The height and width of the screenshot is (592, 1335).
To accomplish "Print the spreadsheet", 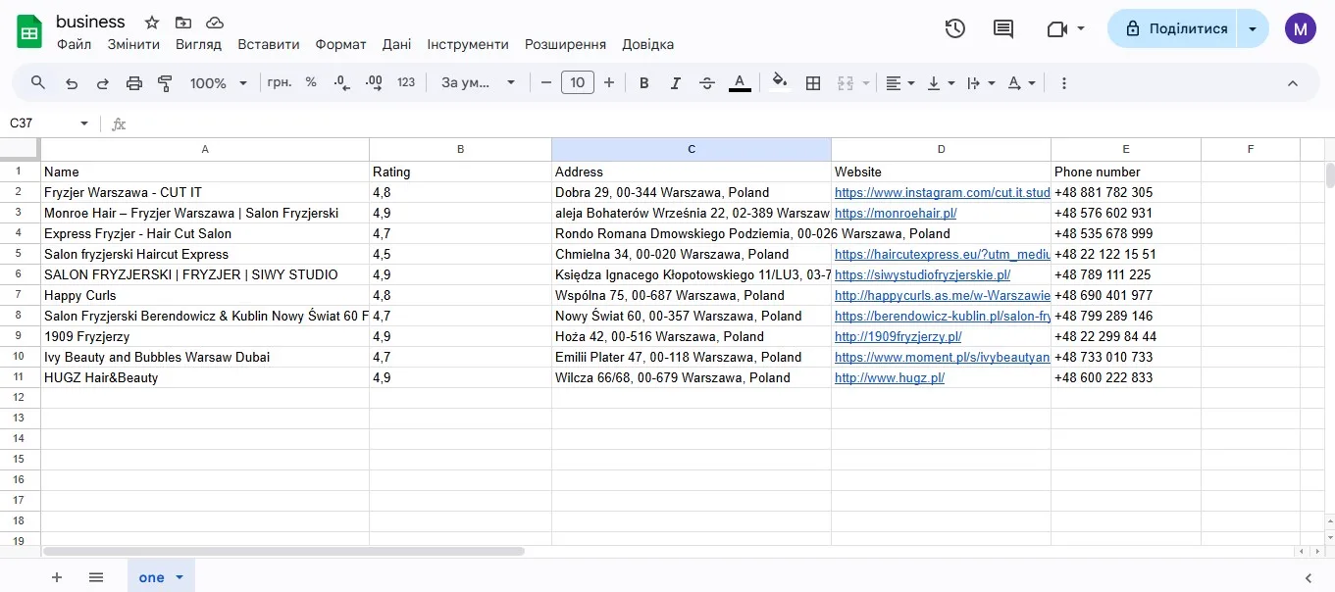I will click(x=134, y=83).
